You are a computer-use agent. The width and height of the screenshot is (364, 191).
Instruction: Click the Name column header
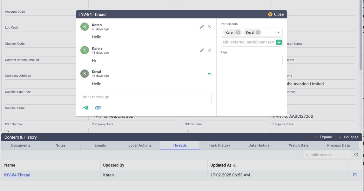[51, 165]
